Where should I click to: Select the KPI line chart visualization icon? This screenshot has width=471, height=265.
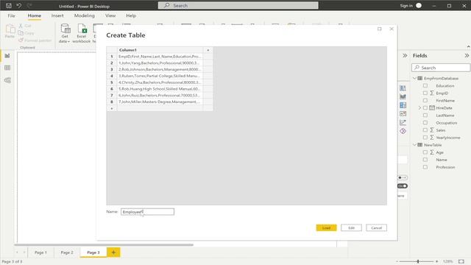tap(403, 122)
